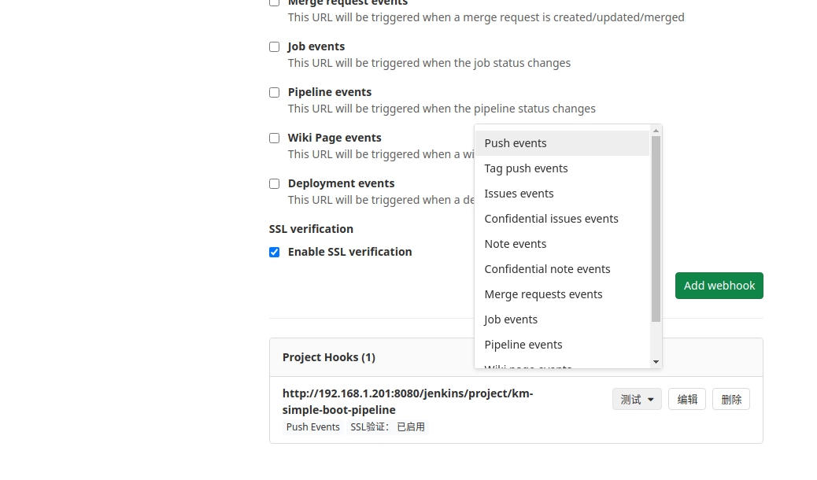
Task: Select Job events in dropdown menu
Action: click(511, 319)
